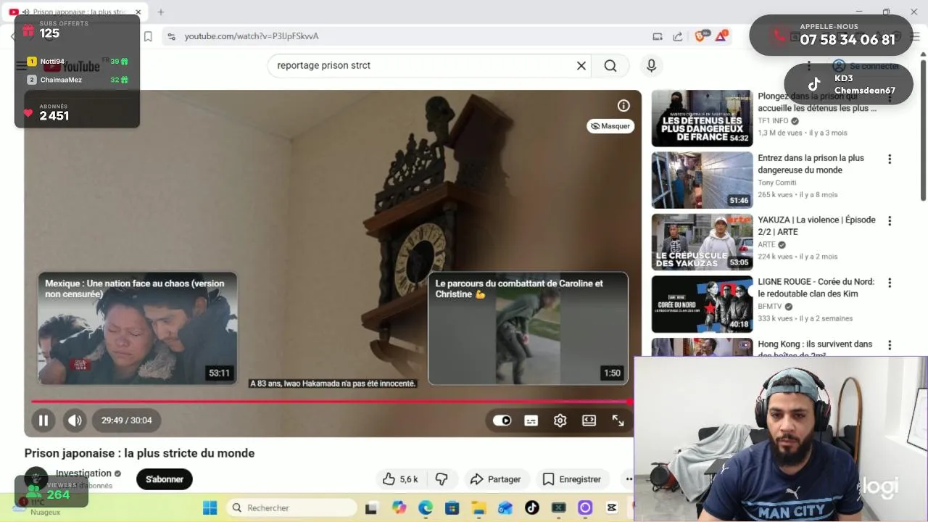Click the Partager share button
The width and height of the screenshot is (928, 522).
click(495, 479)
